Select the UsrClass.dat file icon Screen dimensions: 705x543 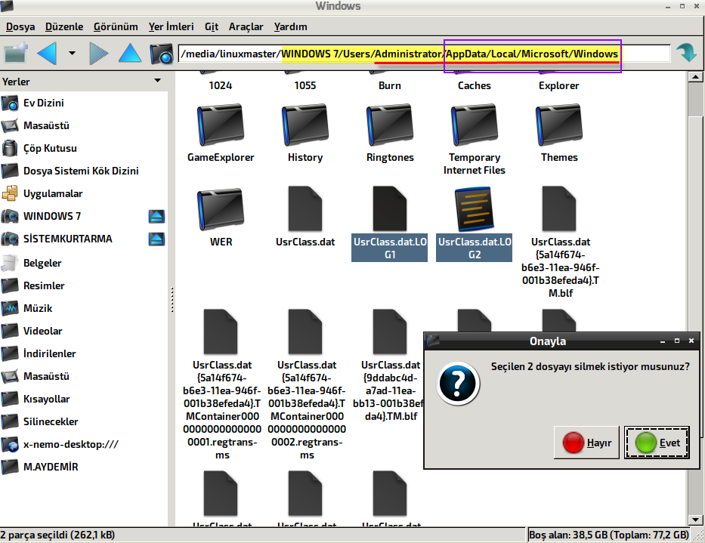[x=305, y=209]
